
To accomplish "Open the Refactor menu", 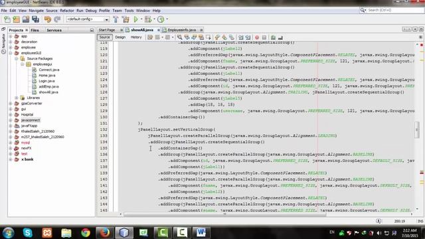I will pos(66,11).
